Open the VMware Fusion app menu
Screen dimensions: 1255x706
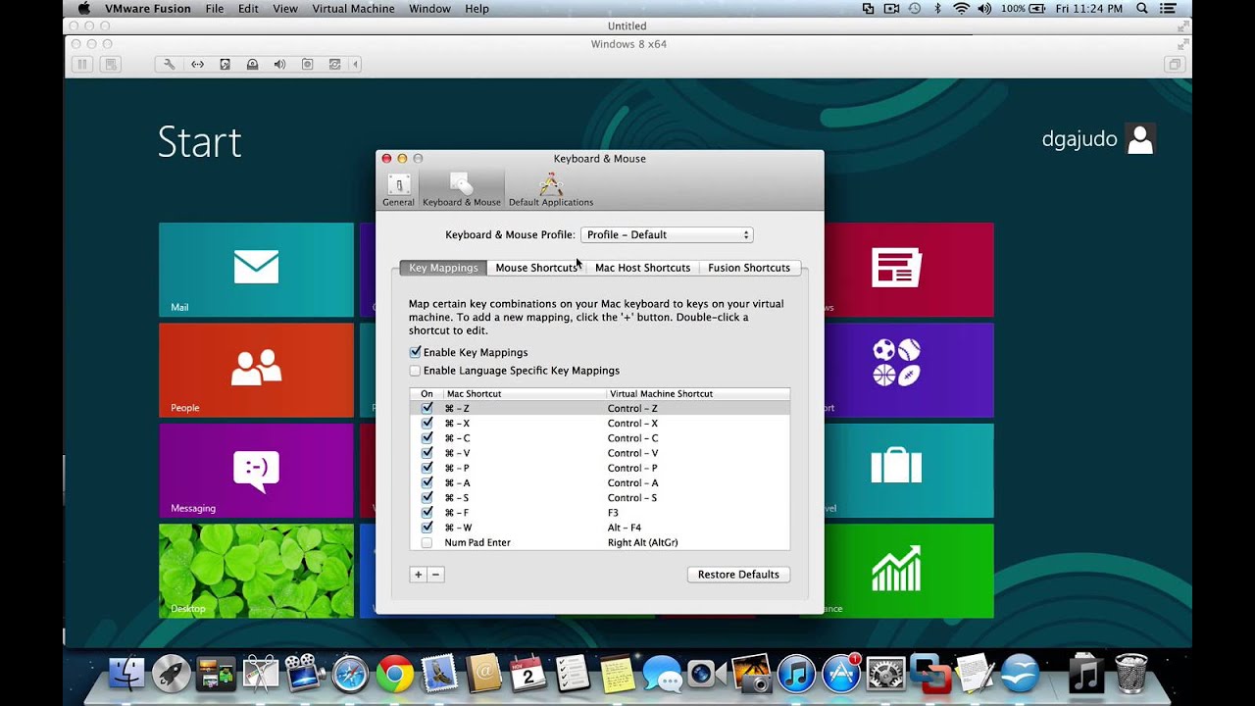coord(148,9)
